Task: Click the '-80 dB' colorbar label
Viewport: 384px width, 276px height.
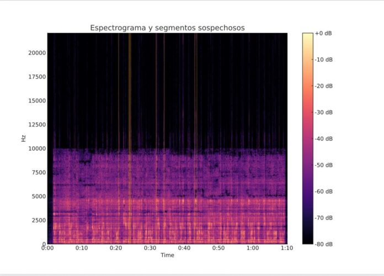Action: click(324, 244)
